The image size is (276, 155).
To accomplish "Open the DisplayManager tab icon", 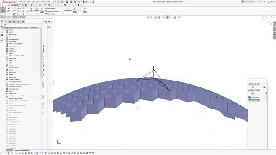I will coord(23,22).
